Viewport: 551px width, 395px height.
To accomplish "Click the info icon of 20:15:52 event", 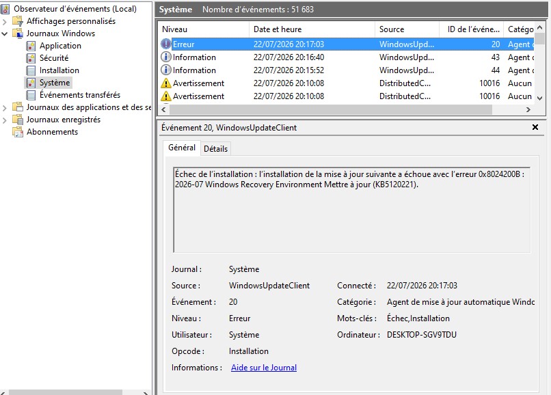I will pyautogui.click(x=166, y=70).
